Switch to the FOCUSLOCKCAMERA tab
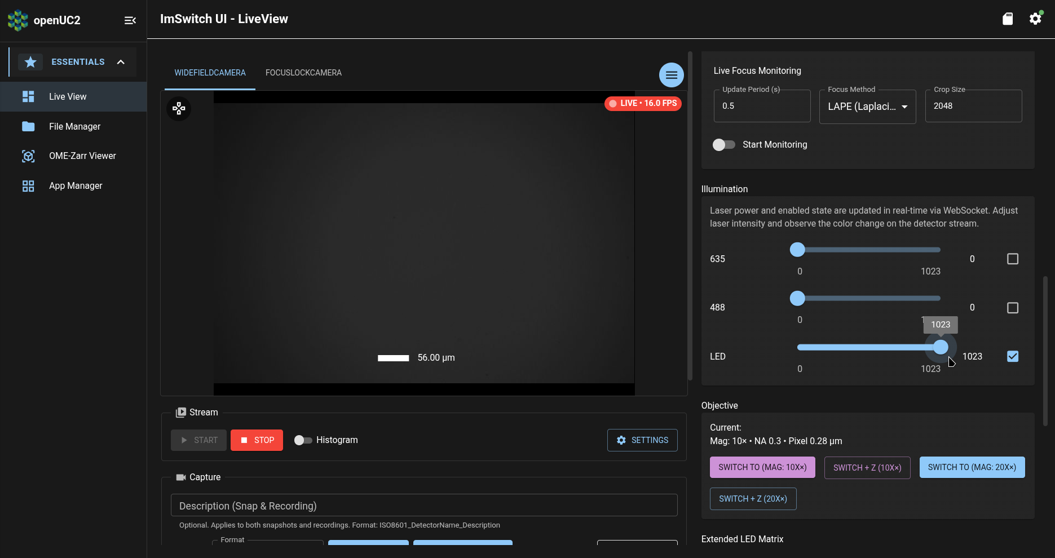The width and height of the screenshot is (1055, 558). click(303, 72)
